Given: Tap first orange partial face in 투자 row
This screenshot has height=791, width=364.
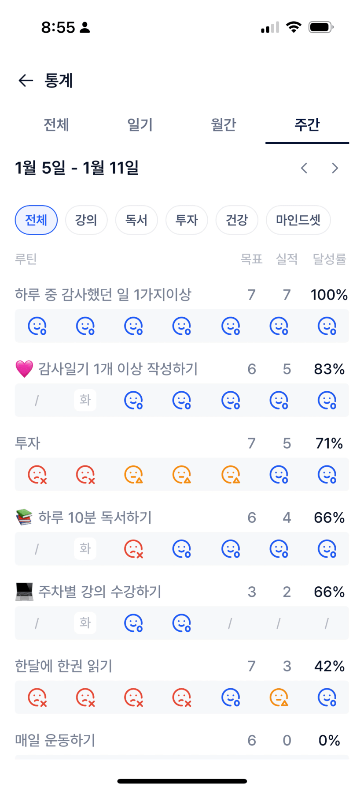Looking at the screenshot, I should click(x=134, y=475).
